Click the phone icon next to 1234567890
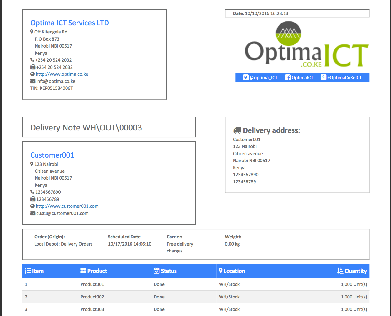Viewport: 391px width, 316px height. pos(32,192)
